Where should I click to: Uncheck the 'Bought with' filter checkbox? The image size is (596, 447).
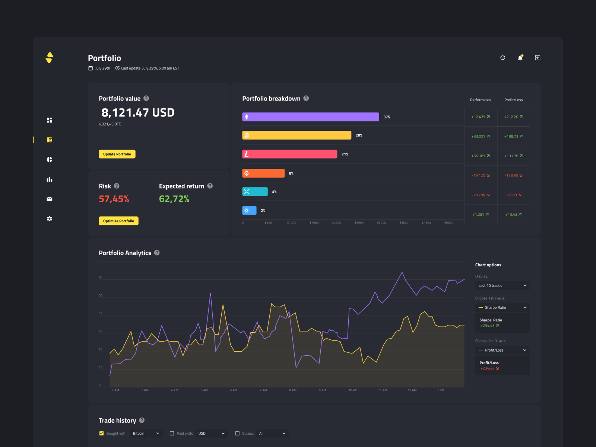(x=101, y=433)
